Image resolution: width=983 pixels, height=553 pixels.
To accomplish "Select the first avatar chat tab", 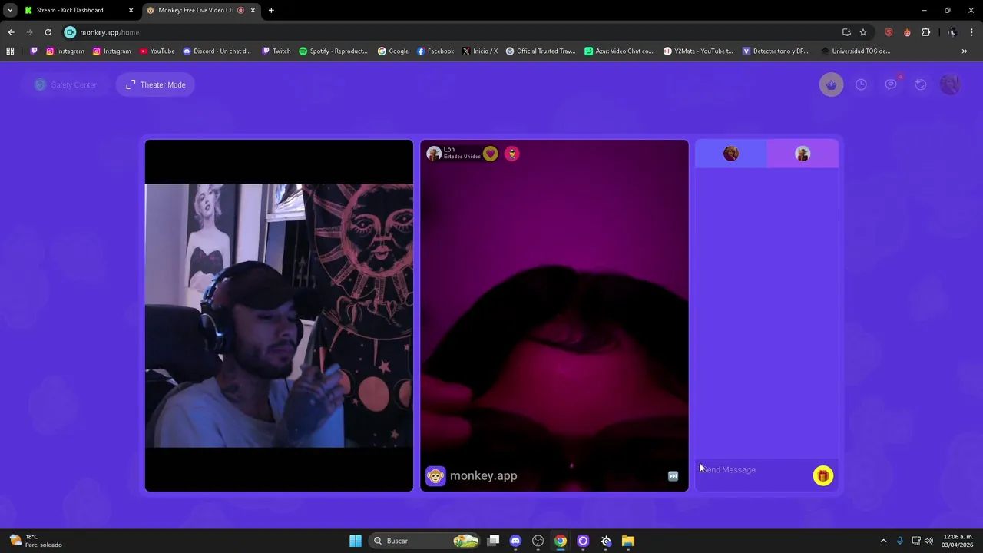I will tap(731, 154).
